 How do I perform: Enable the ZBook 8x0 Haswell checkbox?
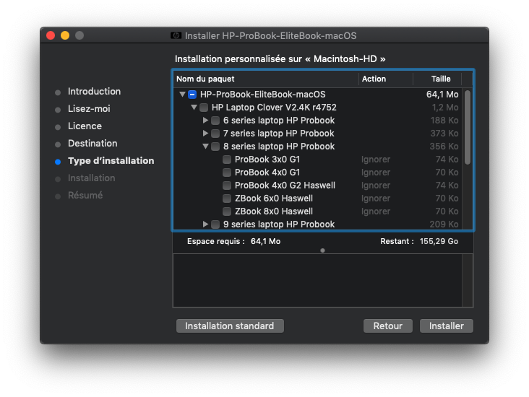point(227,211)
